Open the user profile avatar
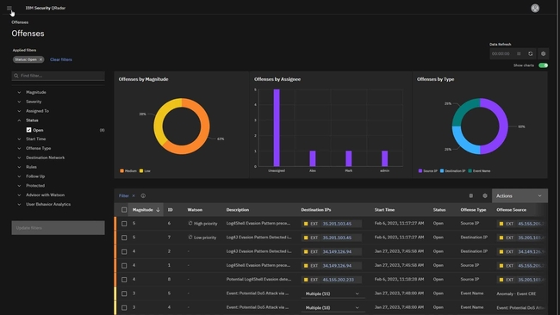The height and width of the screenshot is (315, 560). point(535,9)
